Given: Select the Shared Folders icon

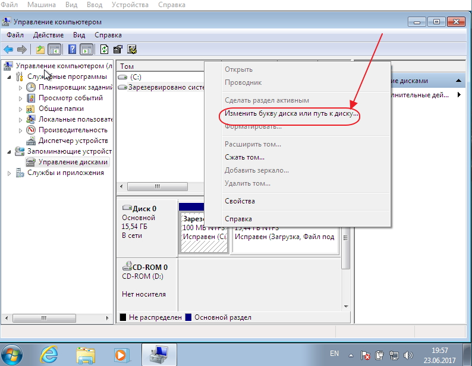Looking at the screenshot, I should [30, 109].
